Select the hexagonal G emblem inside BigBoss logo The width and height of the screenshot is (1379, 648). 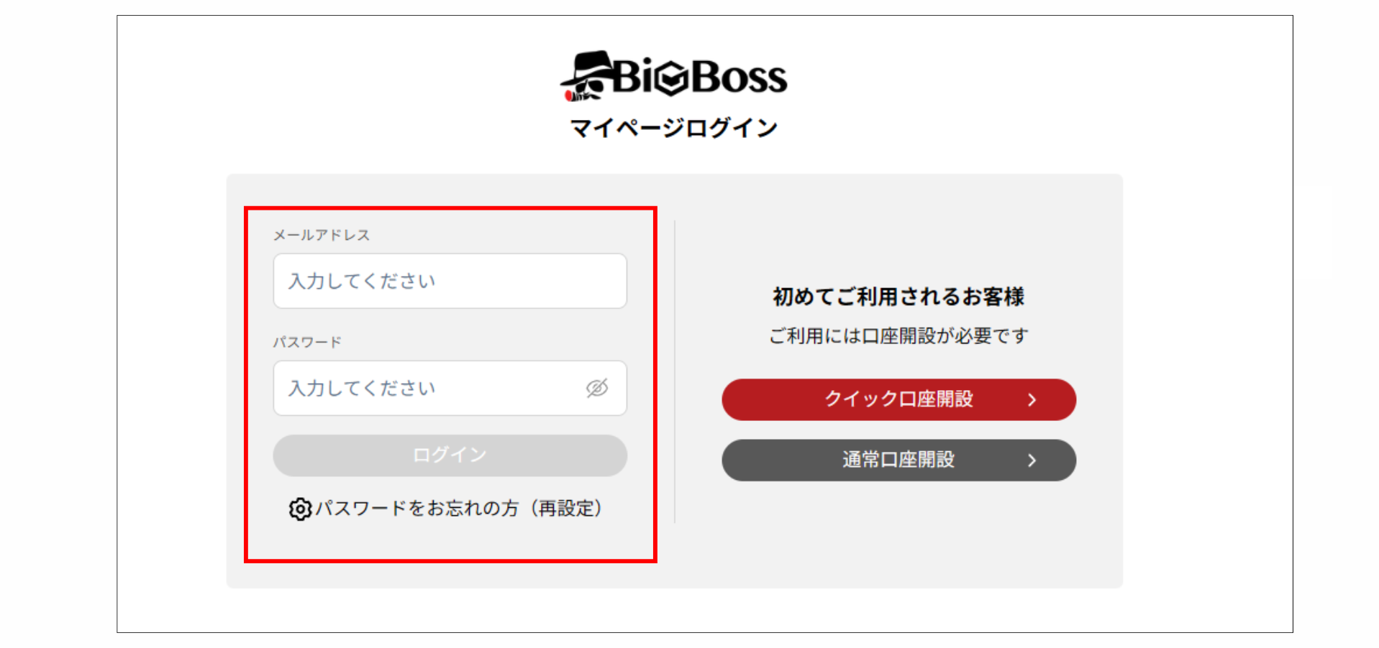point(670,78)
